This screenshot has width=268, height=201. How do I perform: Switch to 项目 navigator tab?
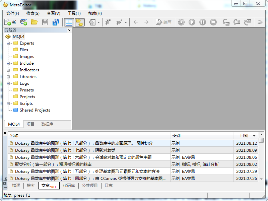[x=30, y=124]
